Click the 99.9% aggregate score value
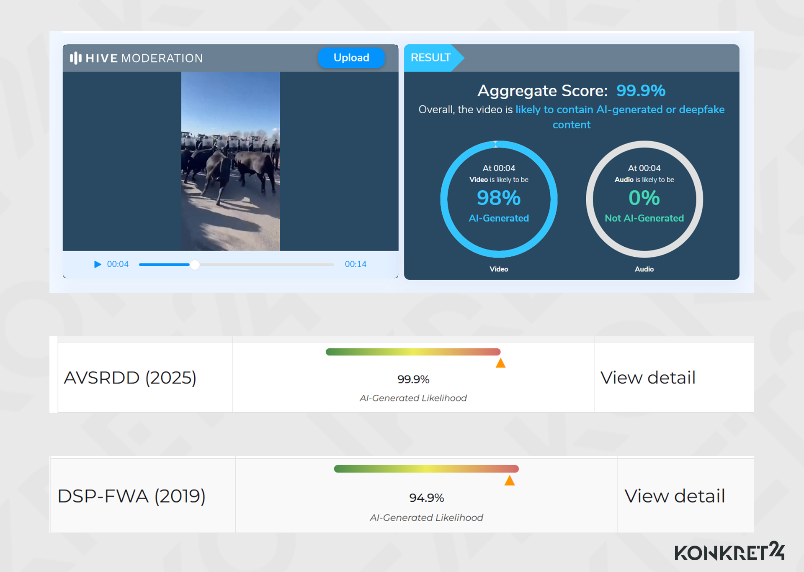Image resolution: width=804 pixels, height=572 pixels. point(640,91)
